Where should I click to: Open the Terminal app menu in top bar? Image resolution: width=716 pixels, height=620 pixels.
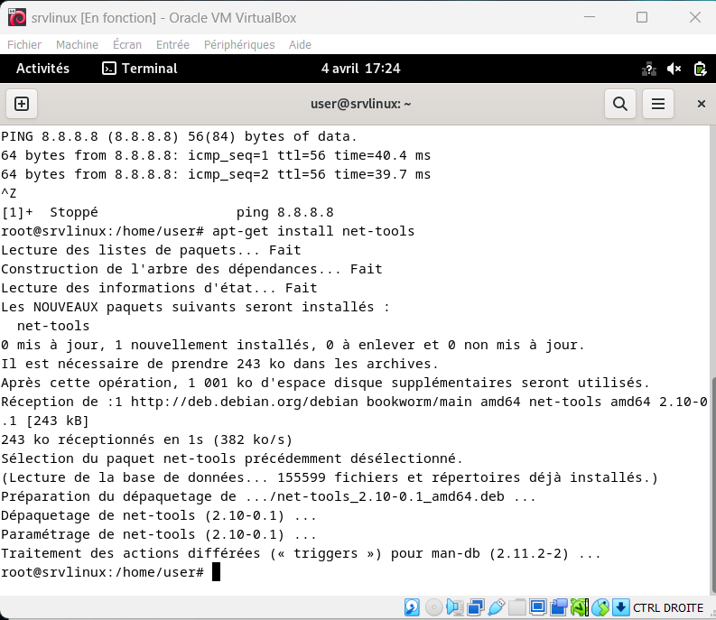coord(140,69)
